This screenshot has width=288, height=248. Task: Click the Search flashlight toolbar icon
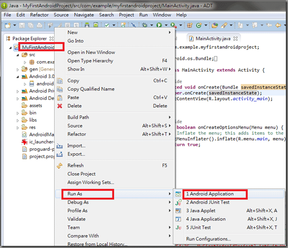pos(224,25)
